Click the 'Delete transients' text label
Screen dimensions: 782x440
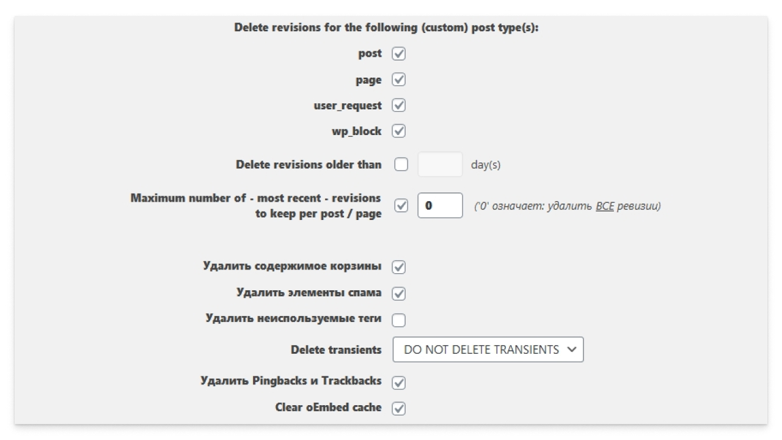[335, 350]
